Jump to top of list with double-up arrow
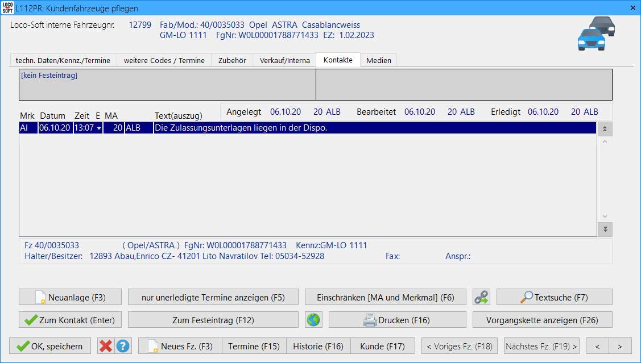641x363 pixels. (x=605, y=129)
